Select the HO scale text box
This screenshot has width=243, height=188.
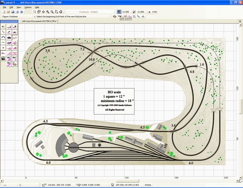[x=114, y=101]
